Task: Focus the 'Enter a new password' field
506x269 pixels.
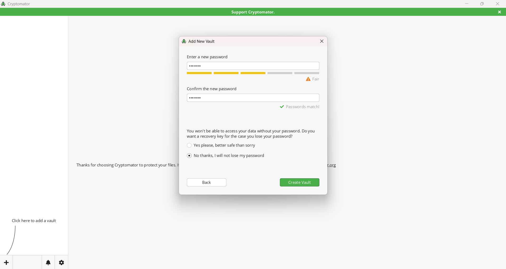Action: point(253,66)
